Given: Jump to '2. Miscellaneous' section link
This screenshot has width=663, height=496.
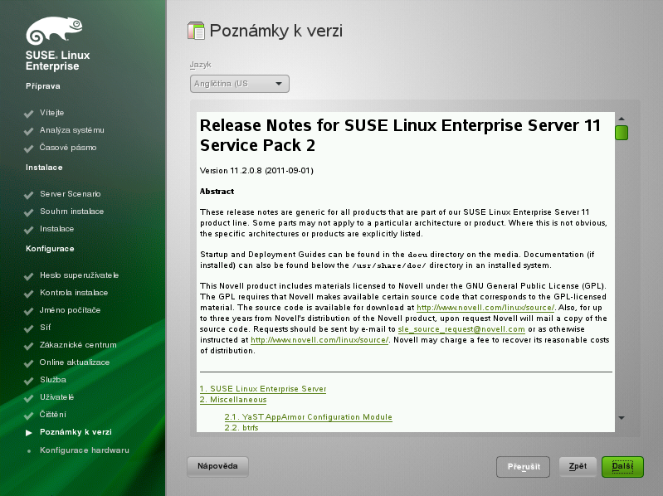Looking at the screenshot, I should click(233, 400).
